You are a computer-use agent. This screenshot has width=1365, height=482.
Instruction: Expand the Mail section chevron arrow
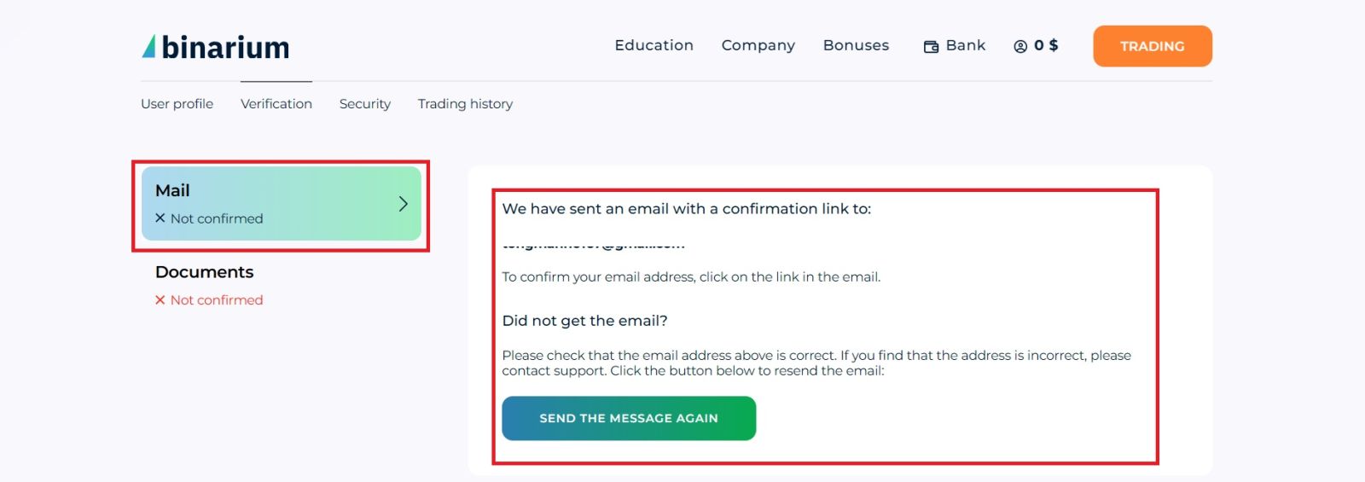[404, 204]
